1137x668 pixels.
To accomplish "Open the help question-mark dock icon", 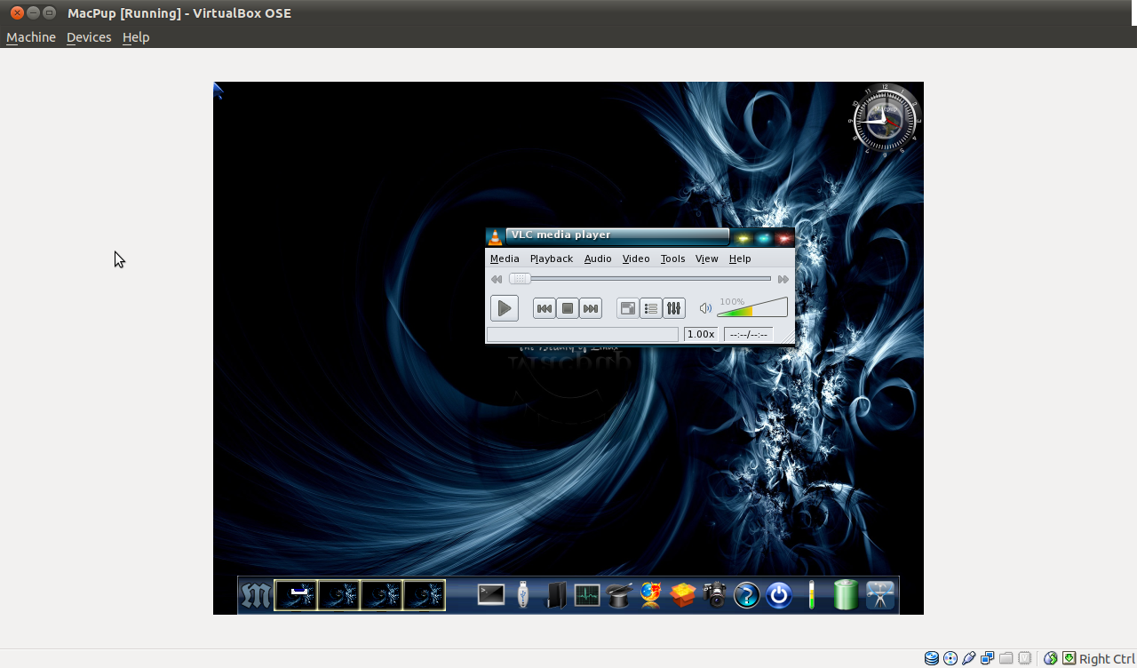I will coord(745,595).
